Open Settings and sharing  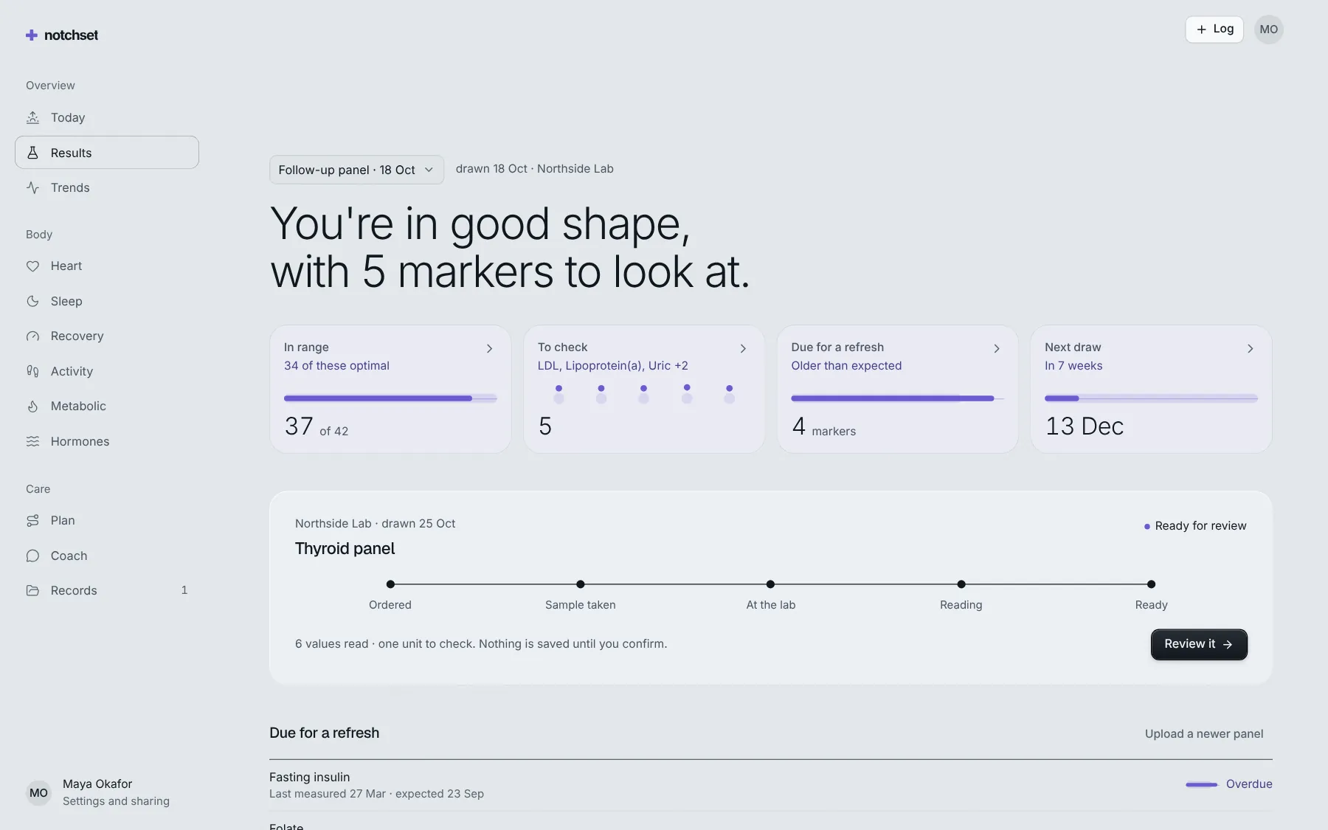point(116,801)
